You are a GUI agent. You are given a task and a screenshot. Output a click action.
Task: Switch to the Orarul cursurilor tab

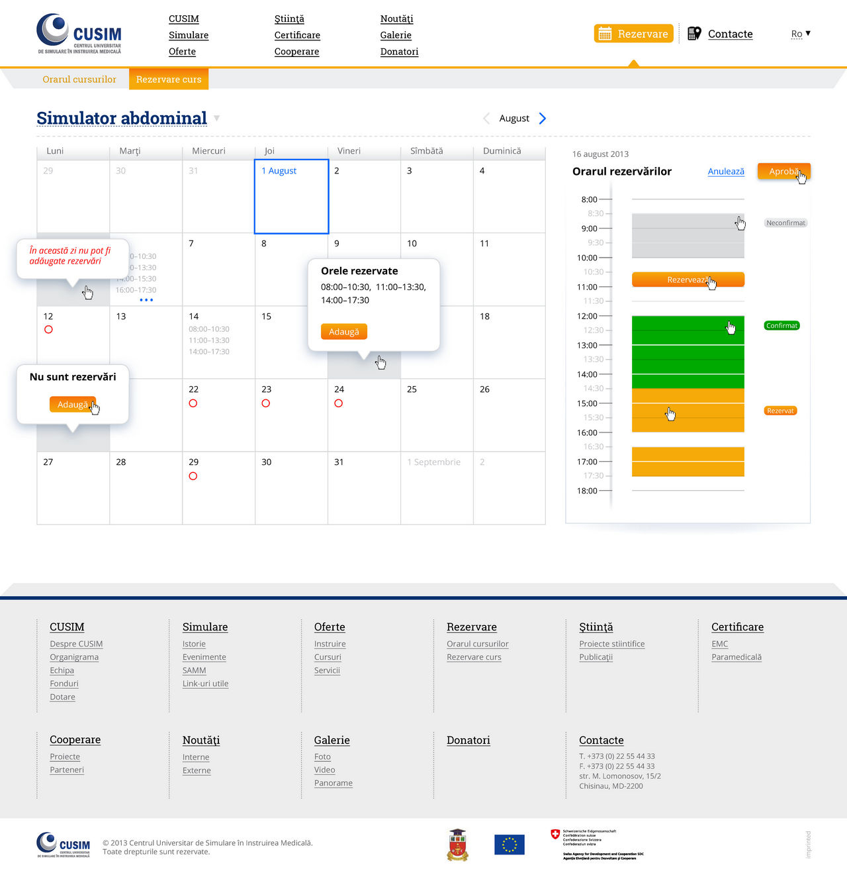(79, 79)
